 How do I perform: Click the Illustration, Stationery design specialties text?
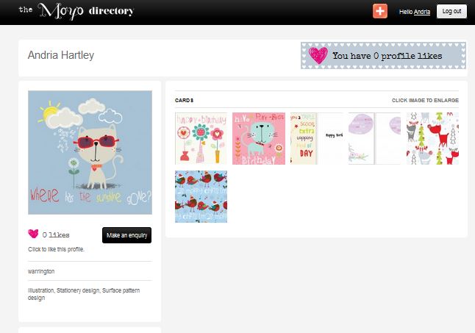pyautogui.click(x=84, y=294)
